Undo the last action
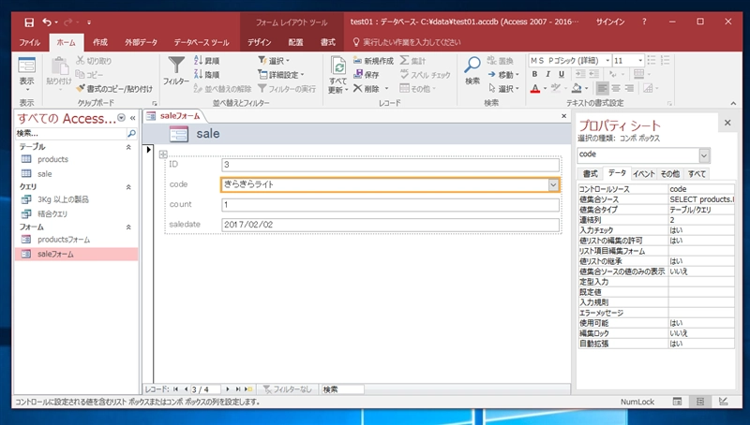Image resolution: width=750 pixels, height=425 pixels. coord(46,22)
